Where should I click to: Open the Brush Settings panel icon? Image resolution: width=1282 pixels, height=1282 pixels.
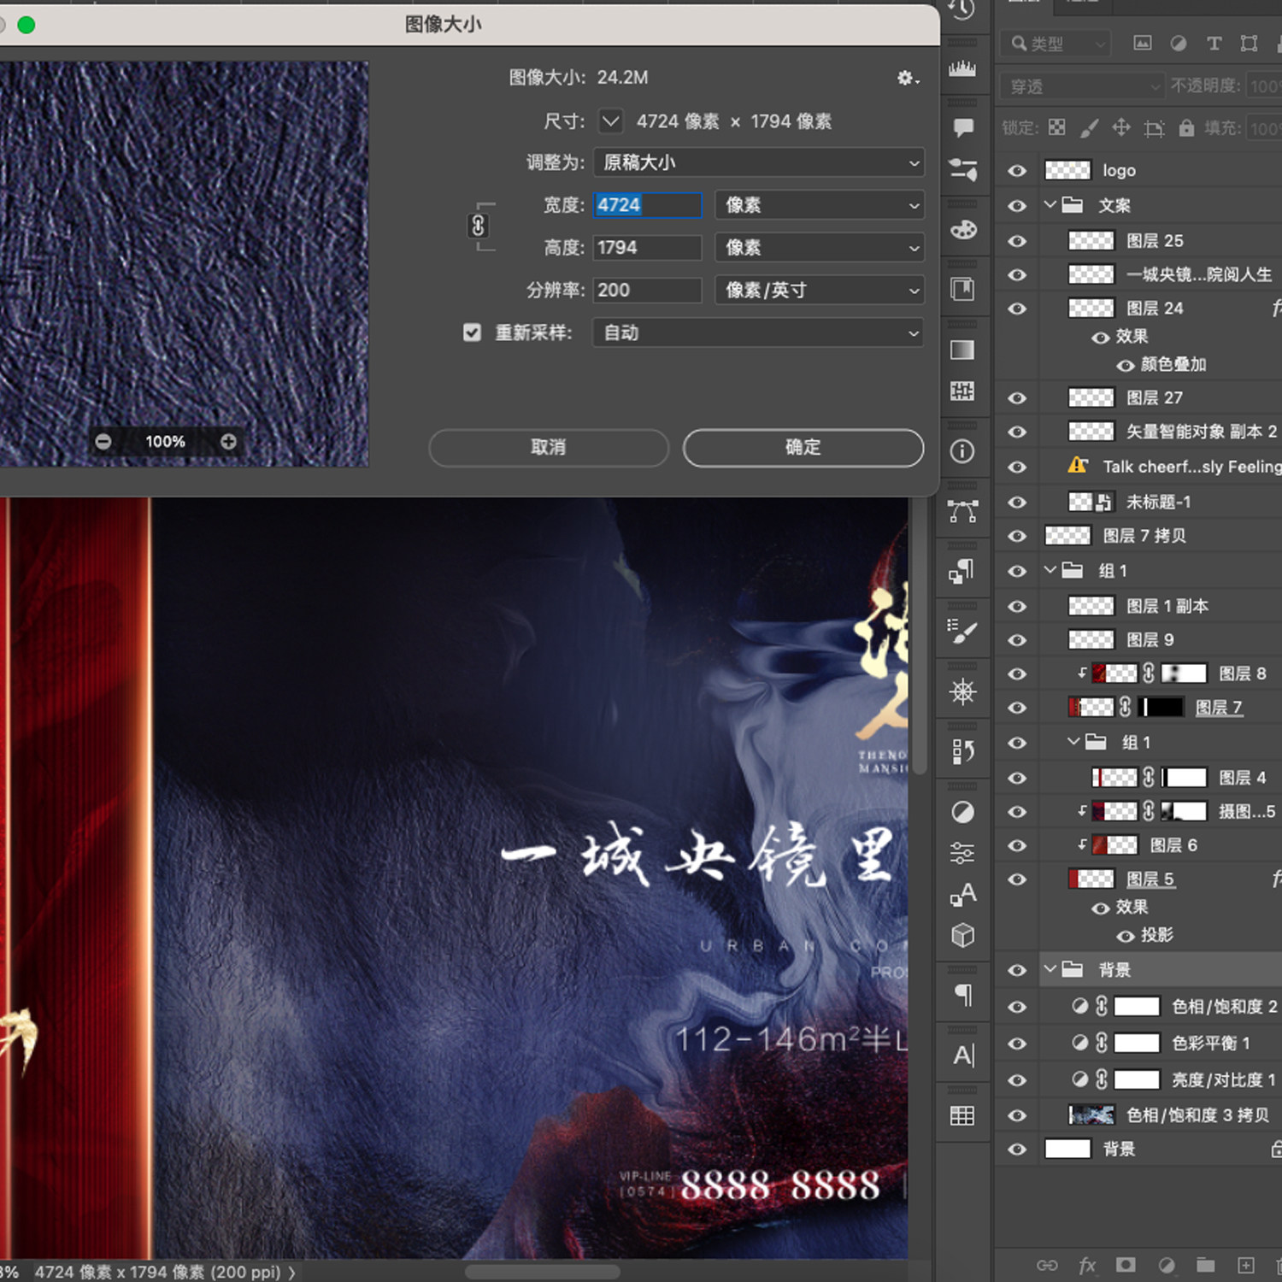coord(962,632)
